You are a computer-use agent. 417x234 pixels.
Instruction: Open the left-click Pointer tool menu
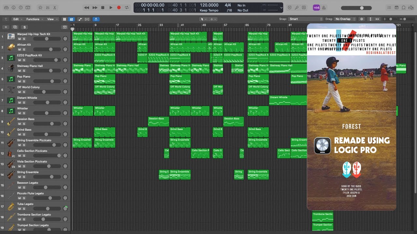pos(203,19)
